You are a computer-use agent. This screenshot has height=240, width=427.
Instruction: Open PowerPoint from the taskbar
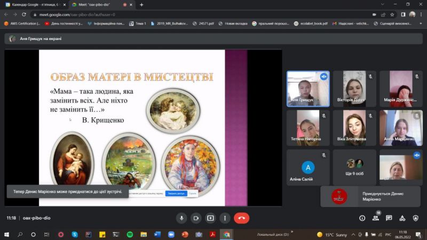click(185, 235)
